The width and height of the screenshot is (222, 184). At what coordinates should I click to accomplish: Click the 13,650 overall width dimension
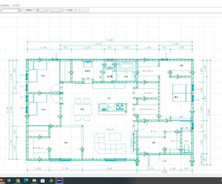click(109, 40)
